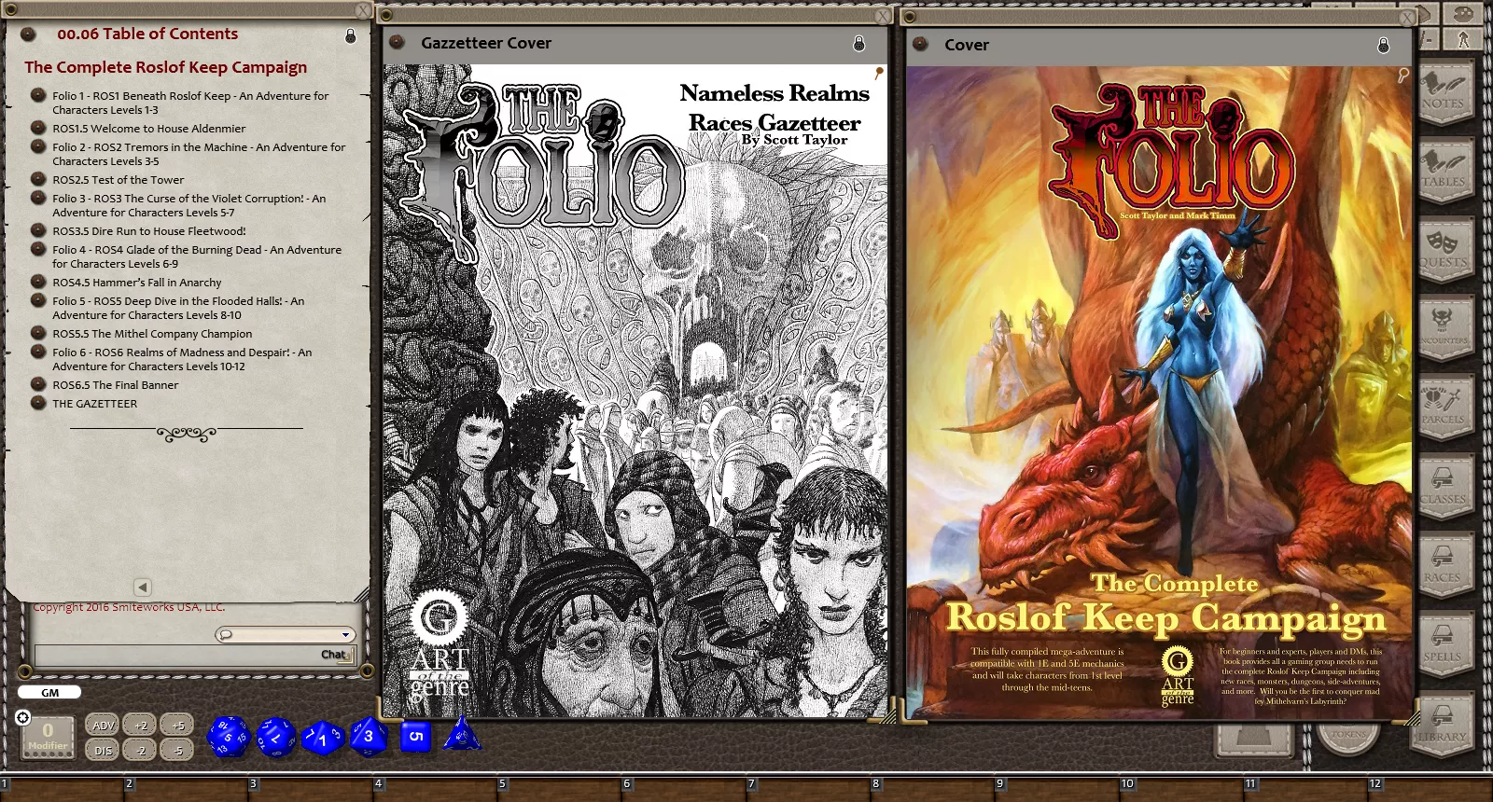Click the link icon left of Table of Contents title

point(28,34)
